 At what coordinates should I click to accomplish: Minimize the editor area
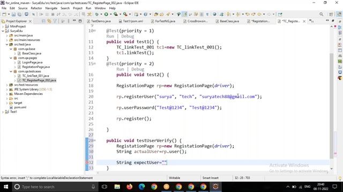coord(327,21)
